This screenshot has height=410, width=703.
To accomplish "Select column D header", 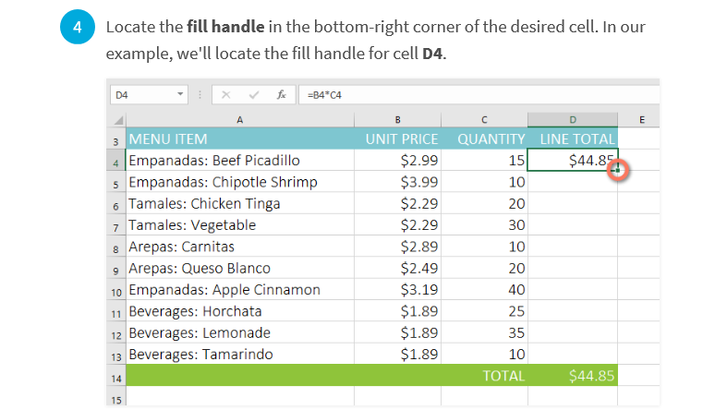I will coord(573,120).
